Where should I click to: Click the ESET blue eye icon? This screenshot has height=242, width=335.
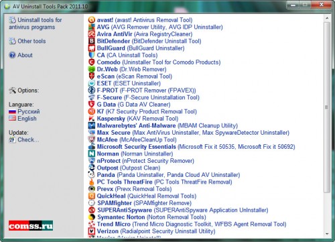coord(92,83)
